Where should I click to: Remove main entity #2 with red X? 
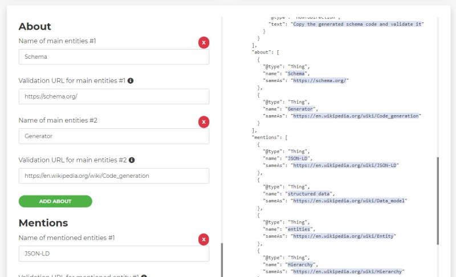[203, 122]
